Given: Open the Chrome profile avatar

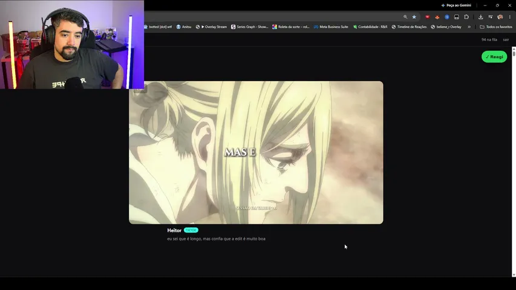Looking at the screenshot, I should (500, 17).
